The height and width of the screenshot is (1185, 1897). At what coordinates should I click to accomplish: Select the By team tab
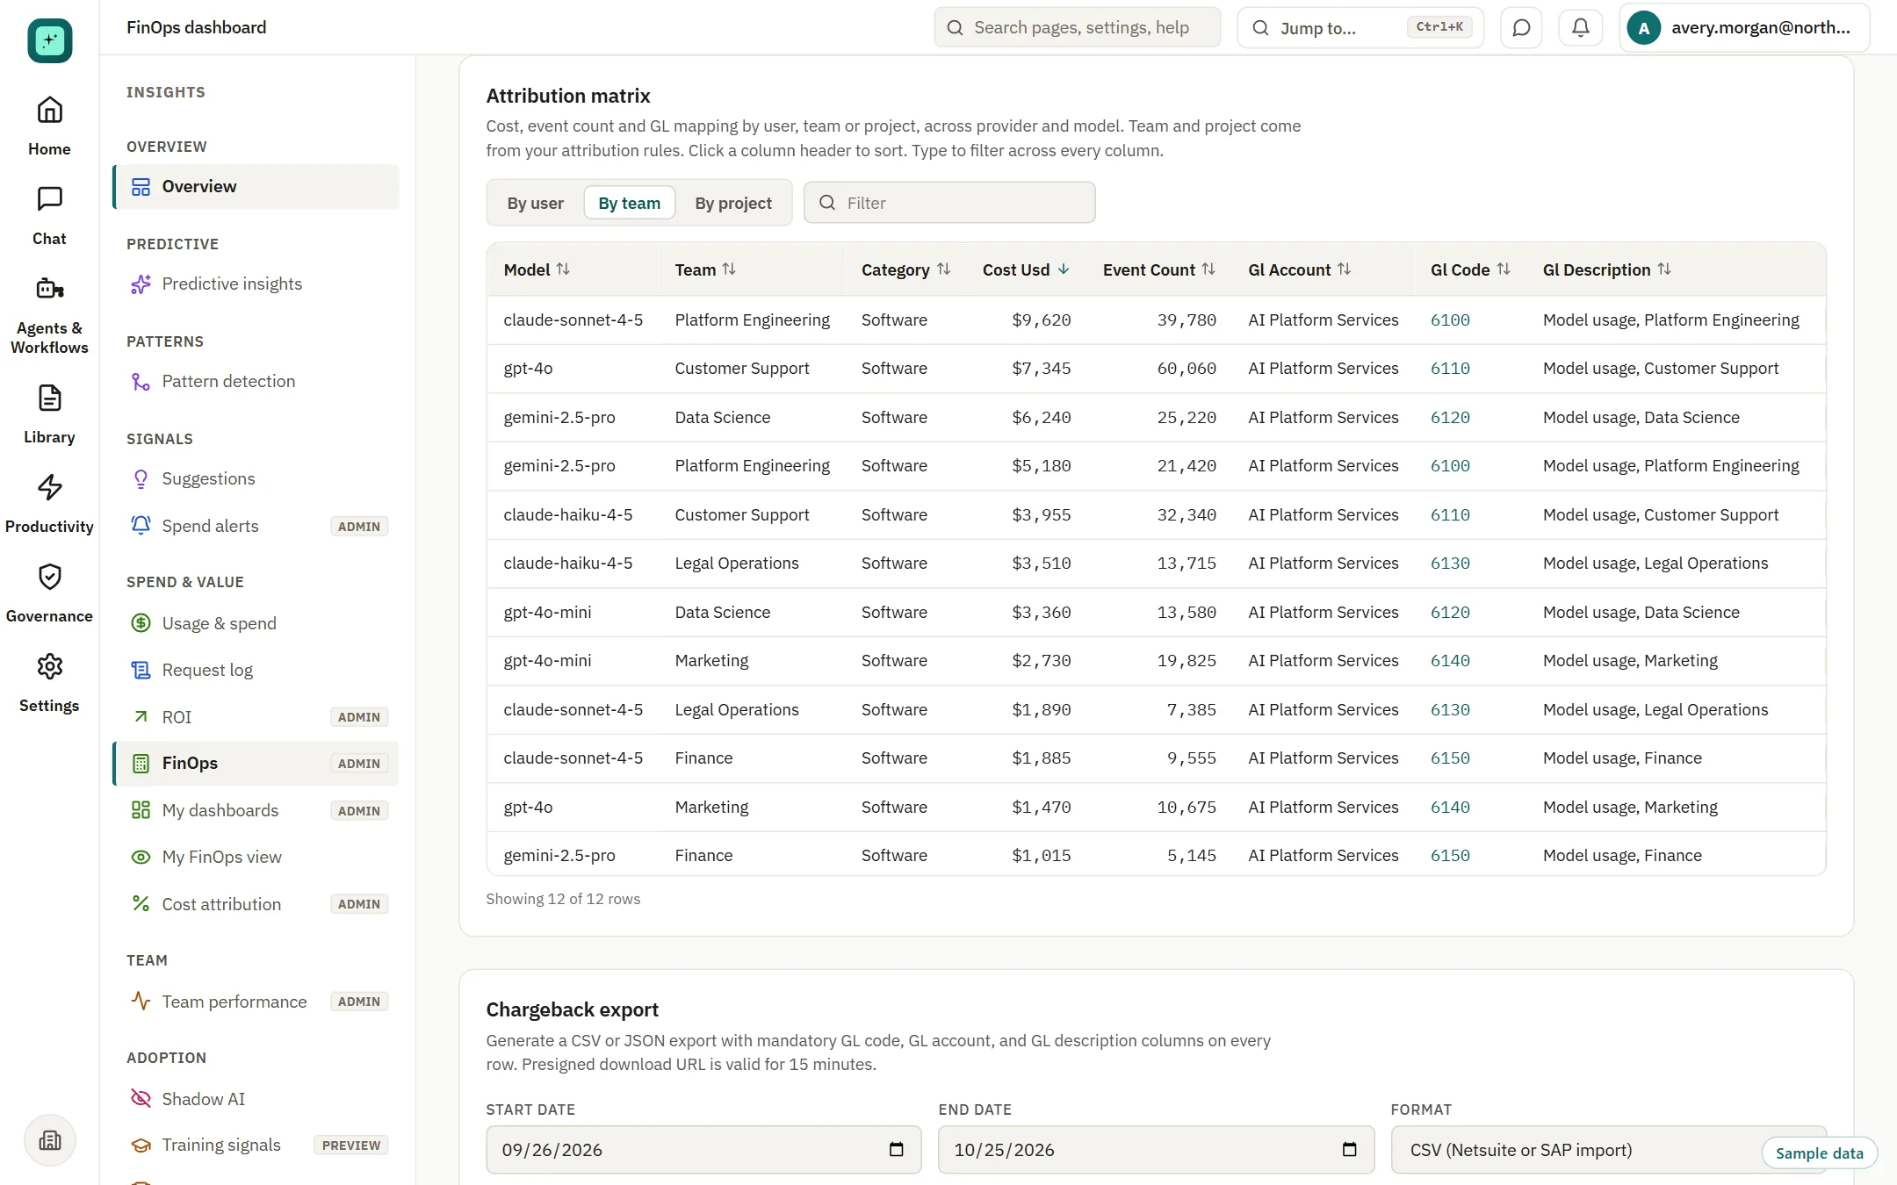tap(629, 203)
